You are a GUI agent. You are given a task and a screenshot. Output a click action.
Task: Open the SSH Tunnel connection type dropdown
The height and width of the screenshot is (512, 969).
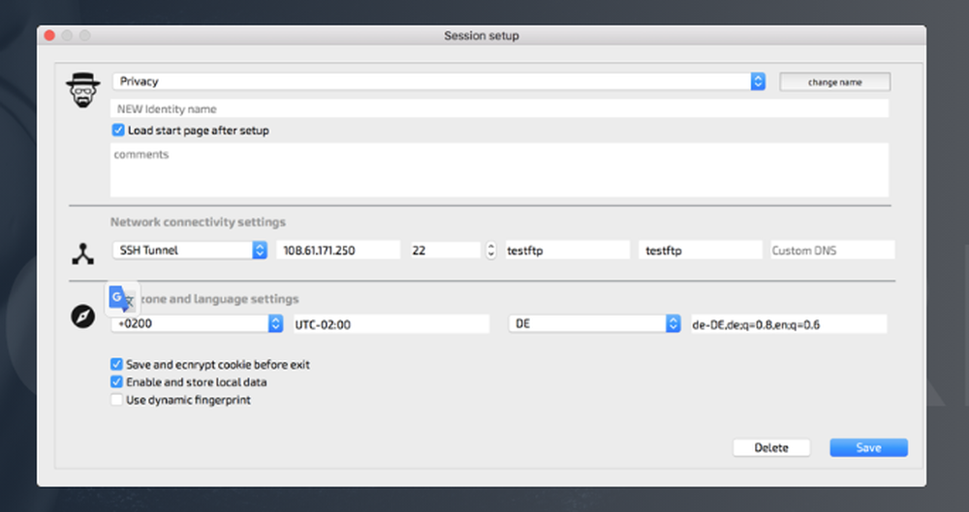[190, 250]
